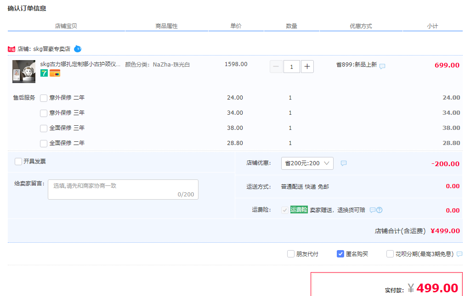Click the -200.00 discount amount
This screenshot has height=296, width=465.
click(445, 164)
